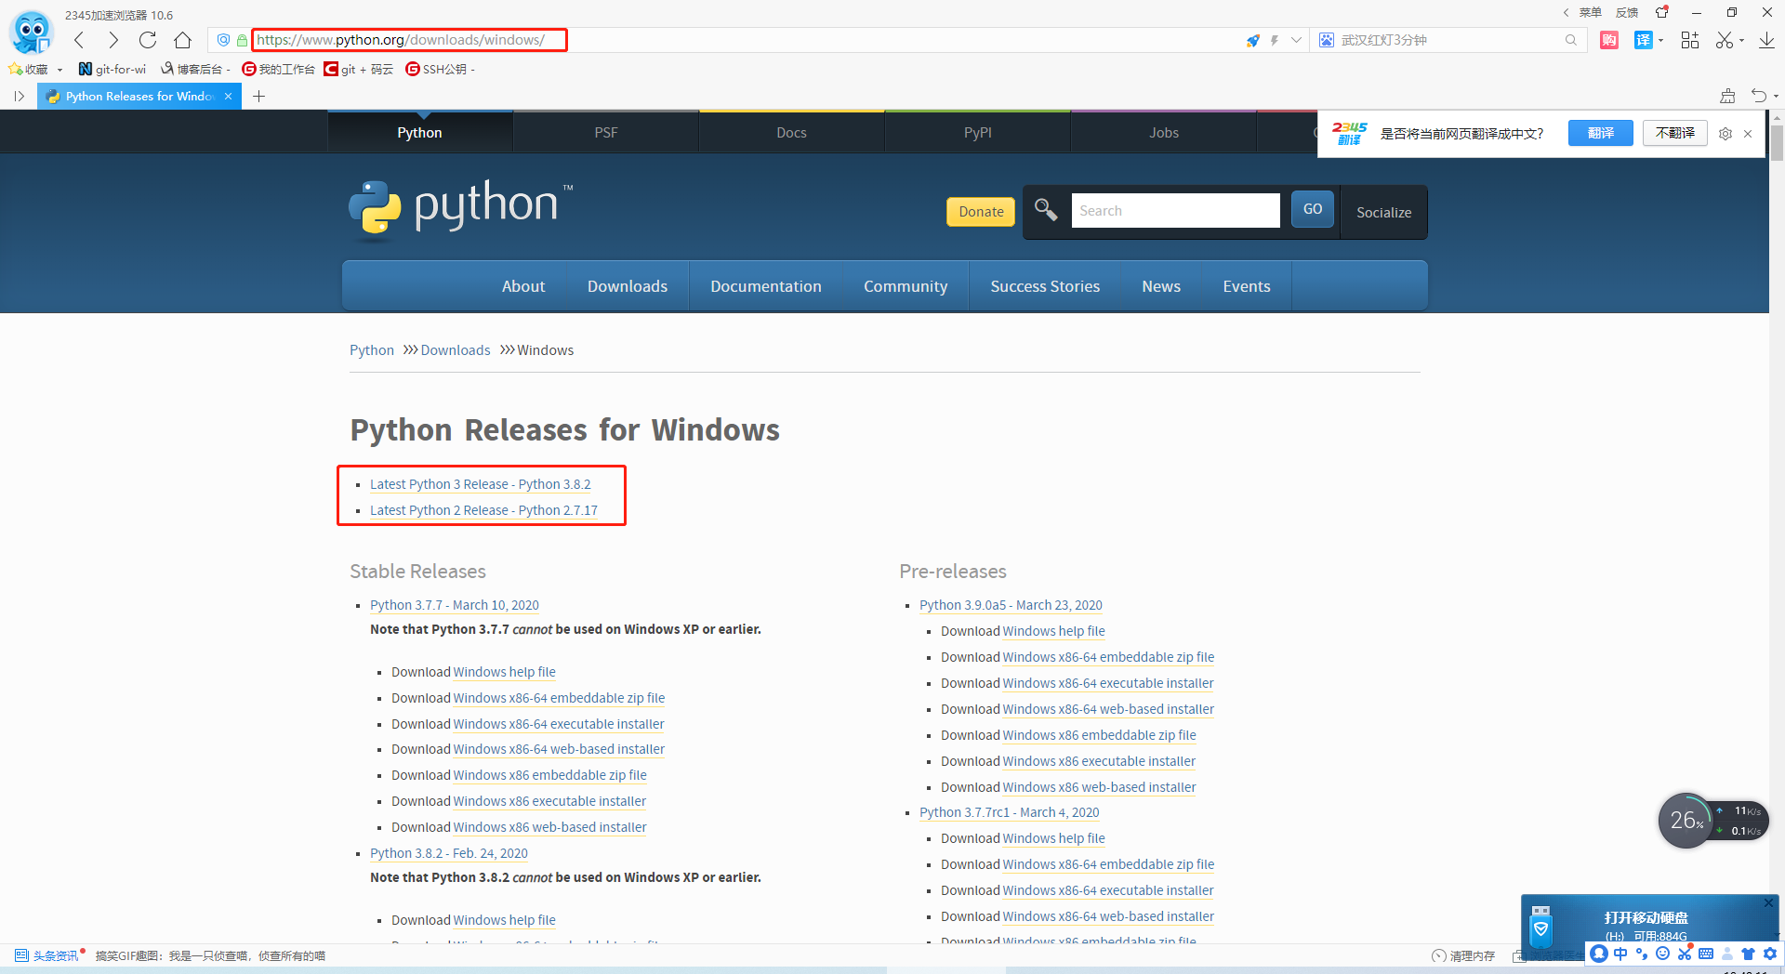The height and width of the screenshot is (974, 1785).
Task: Toggle the punctuation mode in the input method bar
Action: (1642, 954)
